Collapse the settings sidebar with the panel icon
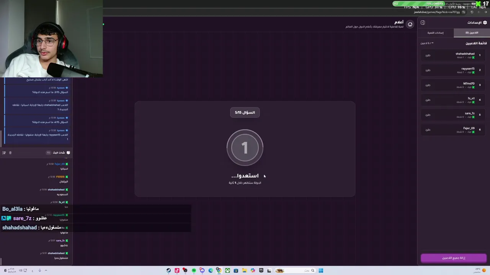The height and width of the screenshot is (275, 490). tap(423, 23)
